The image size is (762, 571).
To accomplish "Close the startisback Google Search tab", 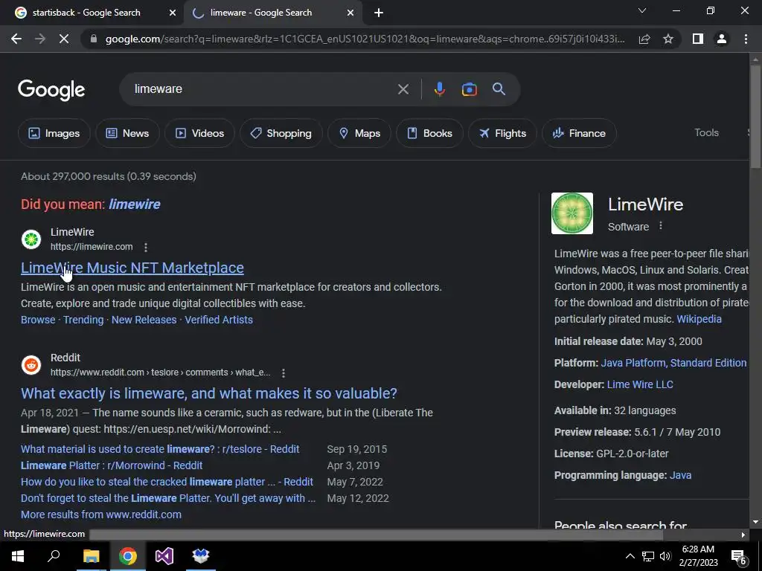I will coord(173,13).
